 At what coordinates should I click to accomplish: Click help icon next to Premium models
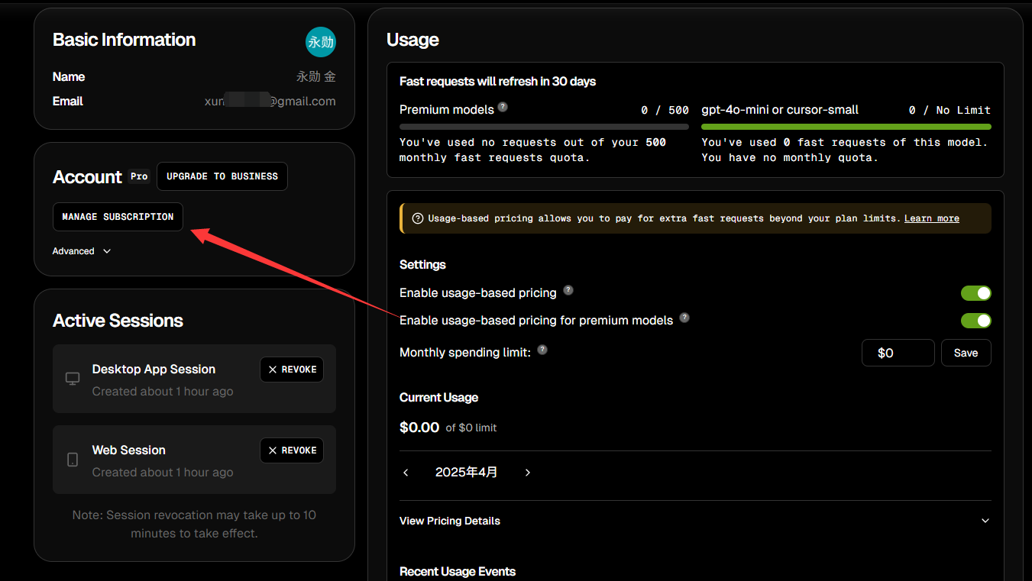pyautogui.click(x=503, y=107)
